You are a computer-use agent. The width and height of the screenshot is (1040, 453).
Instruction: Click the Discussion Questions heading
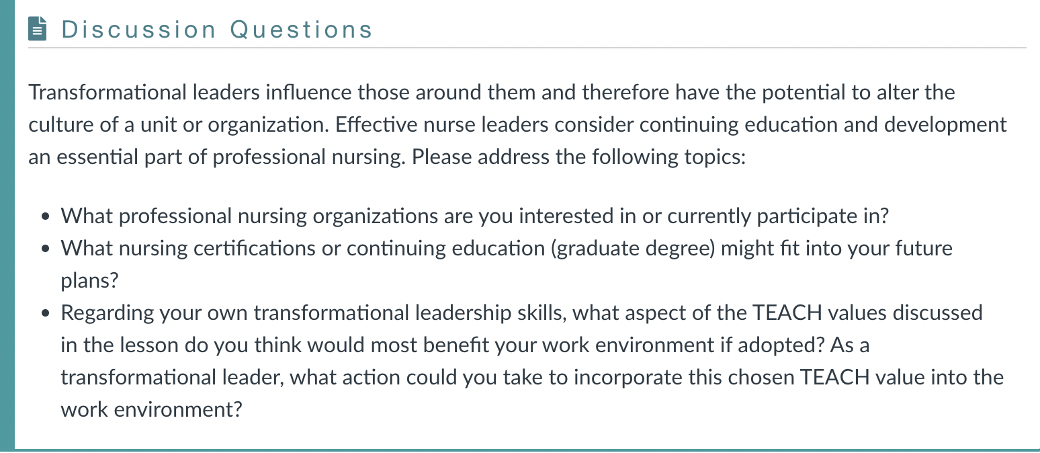click(x=217, y=30)
